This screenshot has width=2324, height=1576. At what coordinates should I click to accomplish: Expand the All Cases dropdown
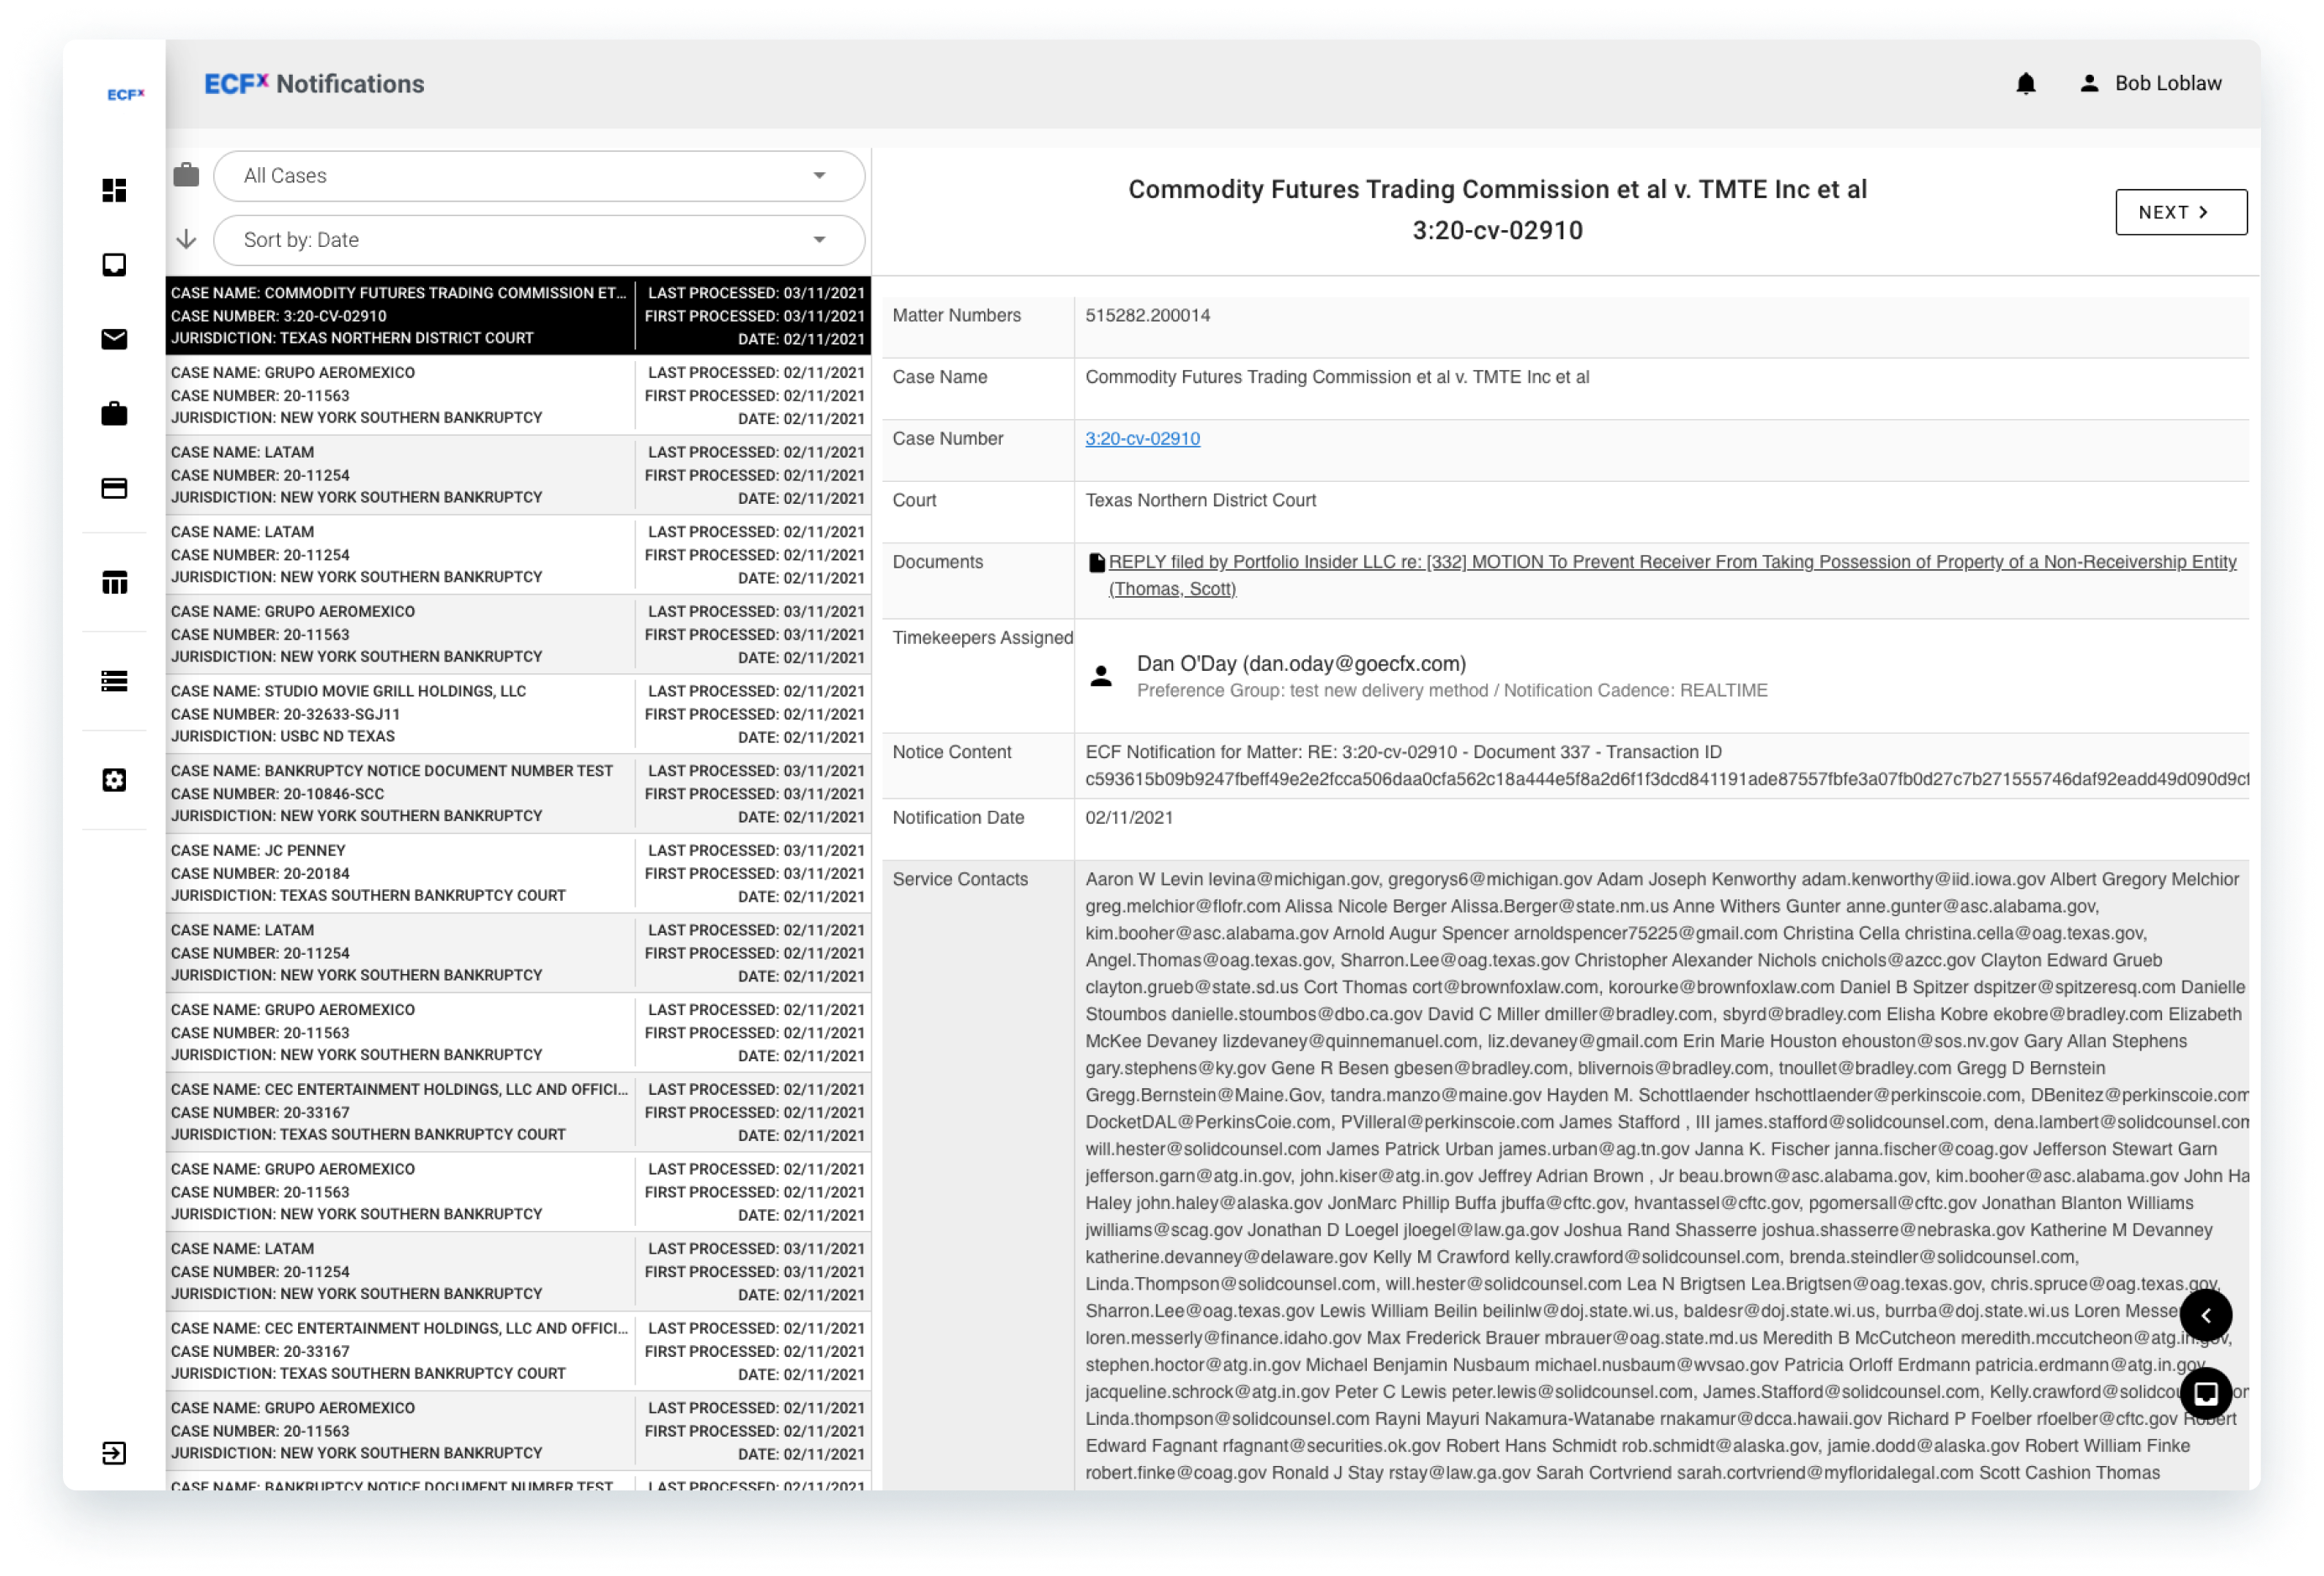pyautogui.click(x=538, y=176)
